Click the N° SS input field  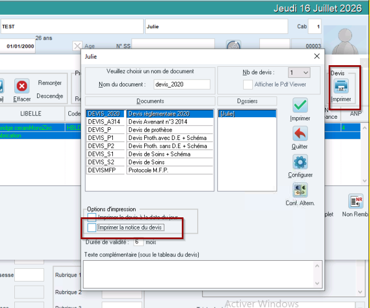point(173,45)
